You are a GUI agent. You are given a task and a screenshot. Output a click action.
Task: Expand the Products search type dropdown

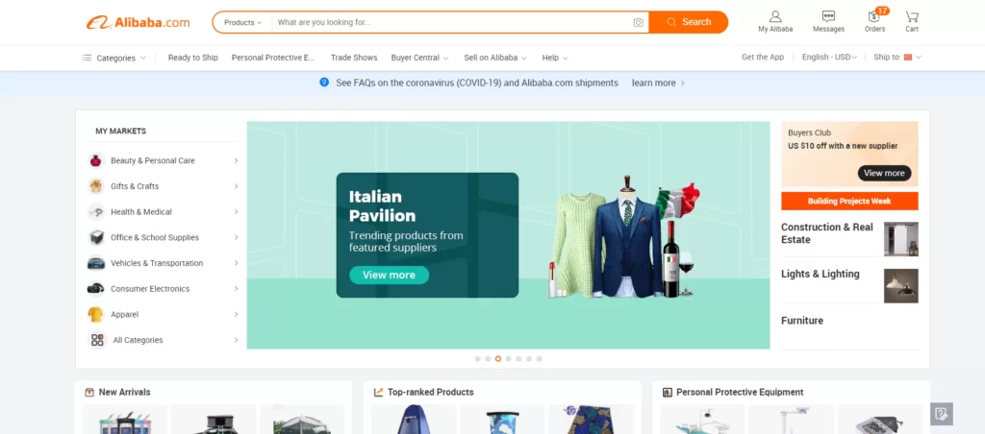242,22
